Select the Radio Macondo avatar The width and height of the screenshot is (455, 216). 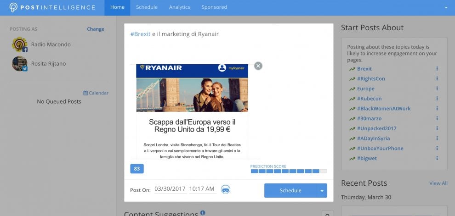pos(19,44)
